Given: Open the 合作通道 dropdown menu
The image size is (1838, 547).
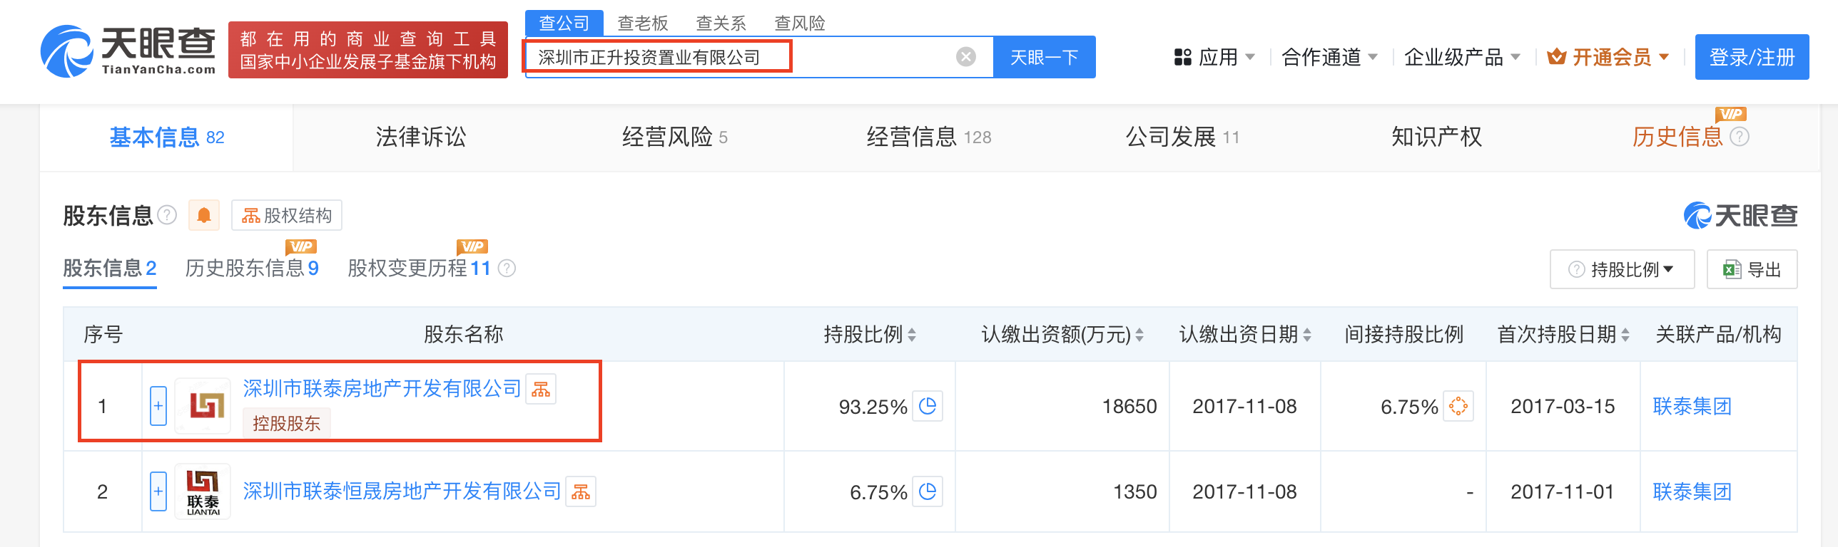Looking at the screenshot, I should click(1329, 57).
